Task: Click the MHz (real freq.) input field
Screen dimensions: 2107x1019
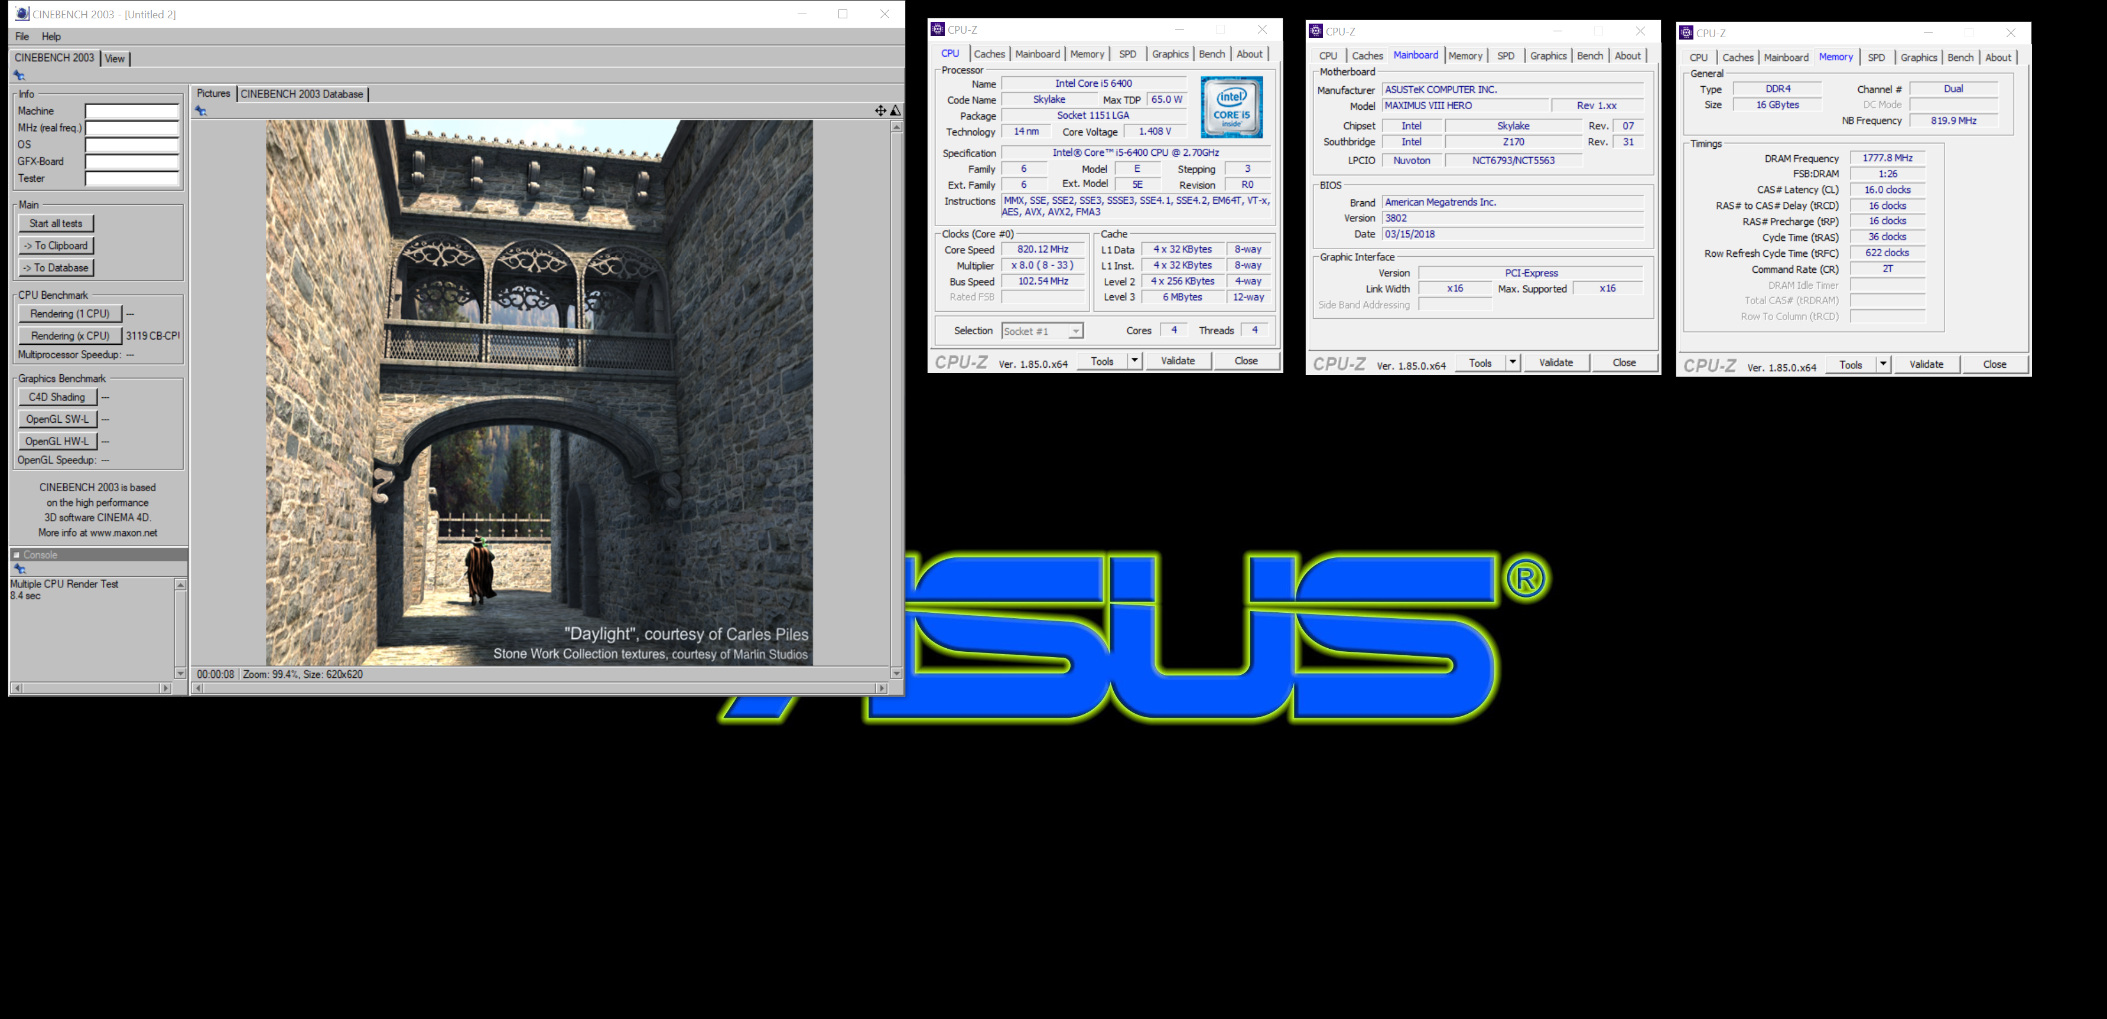Action: 132,128
